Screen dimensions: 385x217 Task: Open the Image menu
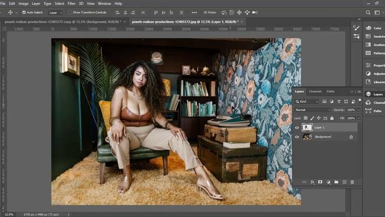coord(23,4)
